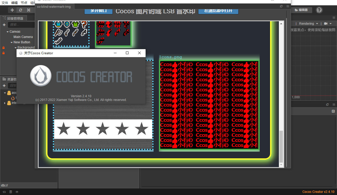
Task: Maximize the About Cocos Creator dialog
Action: click(127, 53)
